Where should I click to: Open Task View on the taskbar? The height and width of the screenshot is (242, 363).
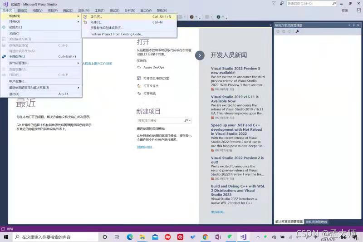117,237
